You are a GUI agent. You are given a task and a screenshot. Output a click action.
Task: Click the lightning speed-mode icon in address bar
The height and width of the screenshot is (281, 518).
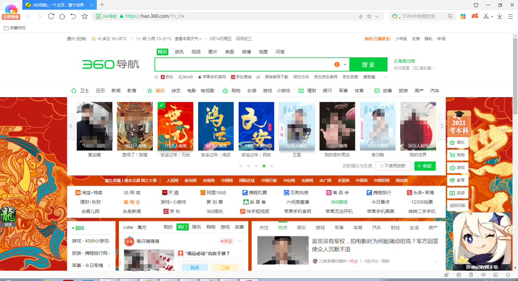pyautogui.click(x=361, y=16)
